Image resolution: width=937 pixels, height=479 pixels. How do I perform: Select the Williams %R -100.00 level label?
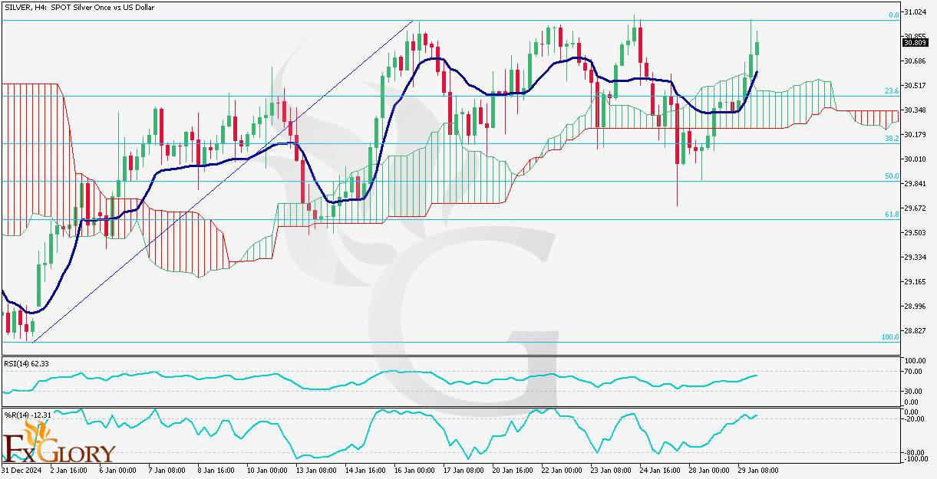pos(916,459)
